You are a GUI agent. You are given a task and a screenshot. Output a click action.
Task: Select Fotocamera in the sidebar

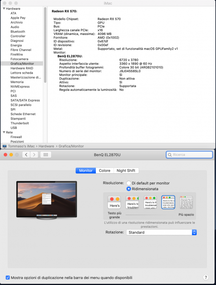click(19, 59)
